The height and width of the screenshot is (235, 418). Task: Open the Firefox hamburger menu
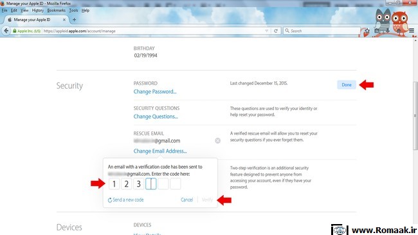[412, 31]
